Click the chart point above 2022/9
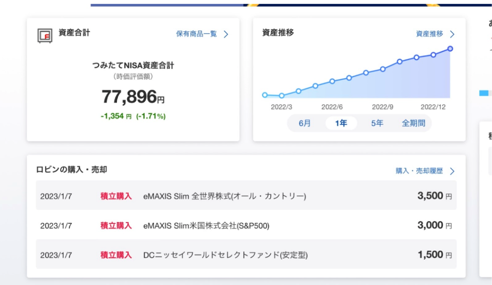This screenshot has height=285, width=492. coord(383,69)
